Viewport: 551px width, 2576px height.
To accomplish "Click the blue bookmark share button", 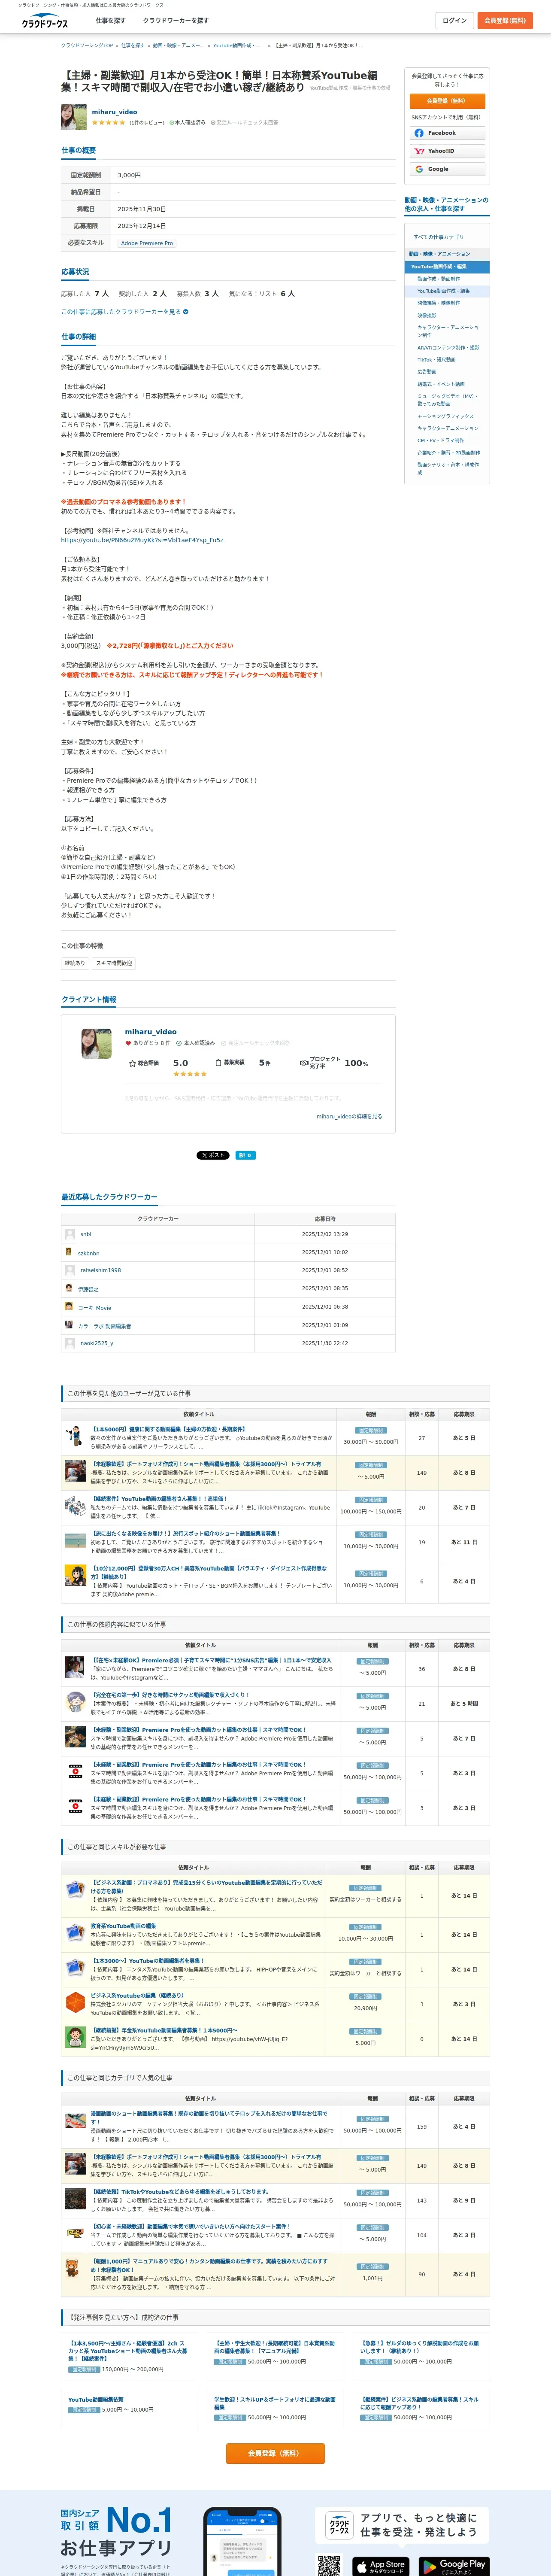I will coord(245,1155).
